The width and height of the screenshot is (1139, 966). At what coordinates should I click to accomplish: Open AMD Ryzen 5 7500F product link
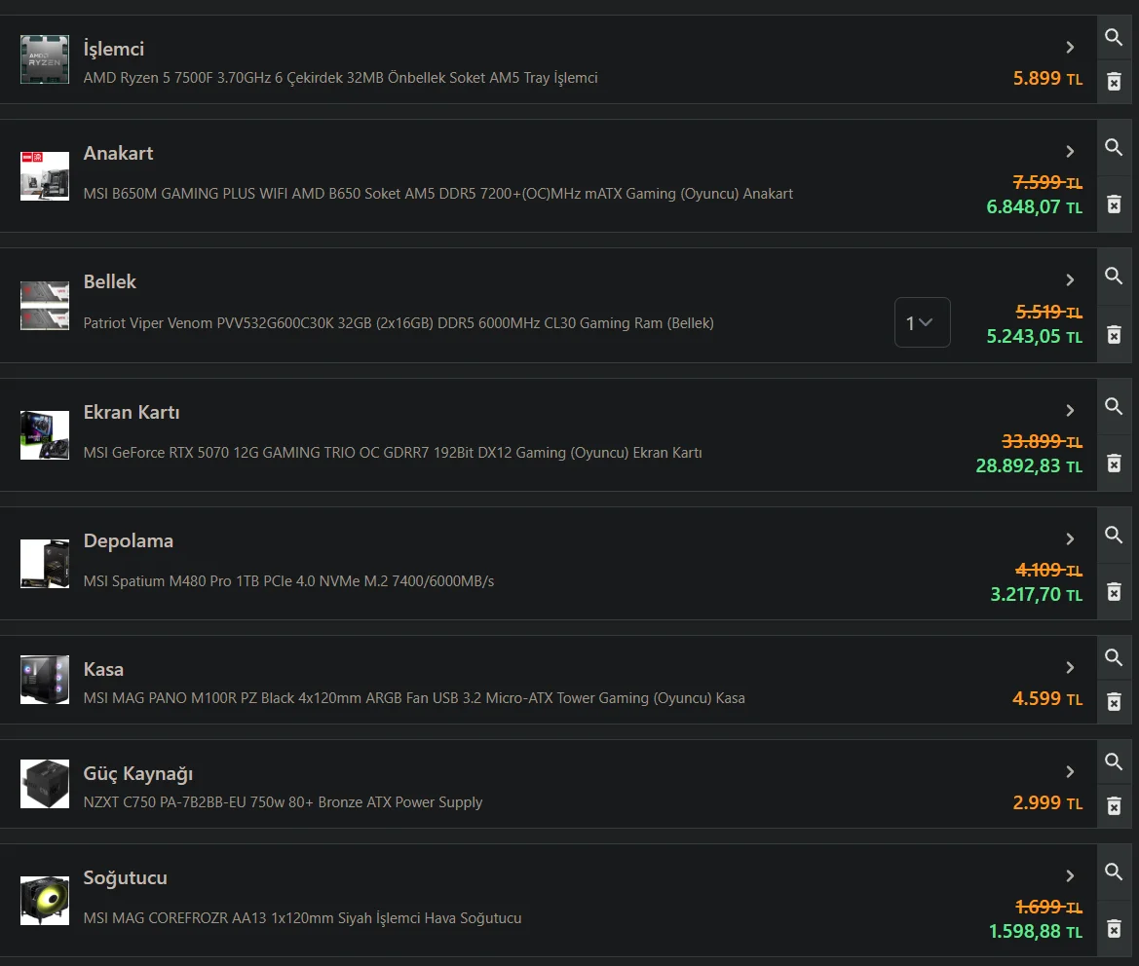(341, 78)
